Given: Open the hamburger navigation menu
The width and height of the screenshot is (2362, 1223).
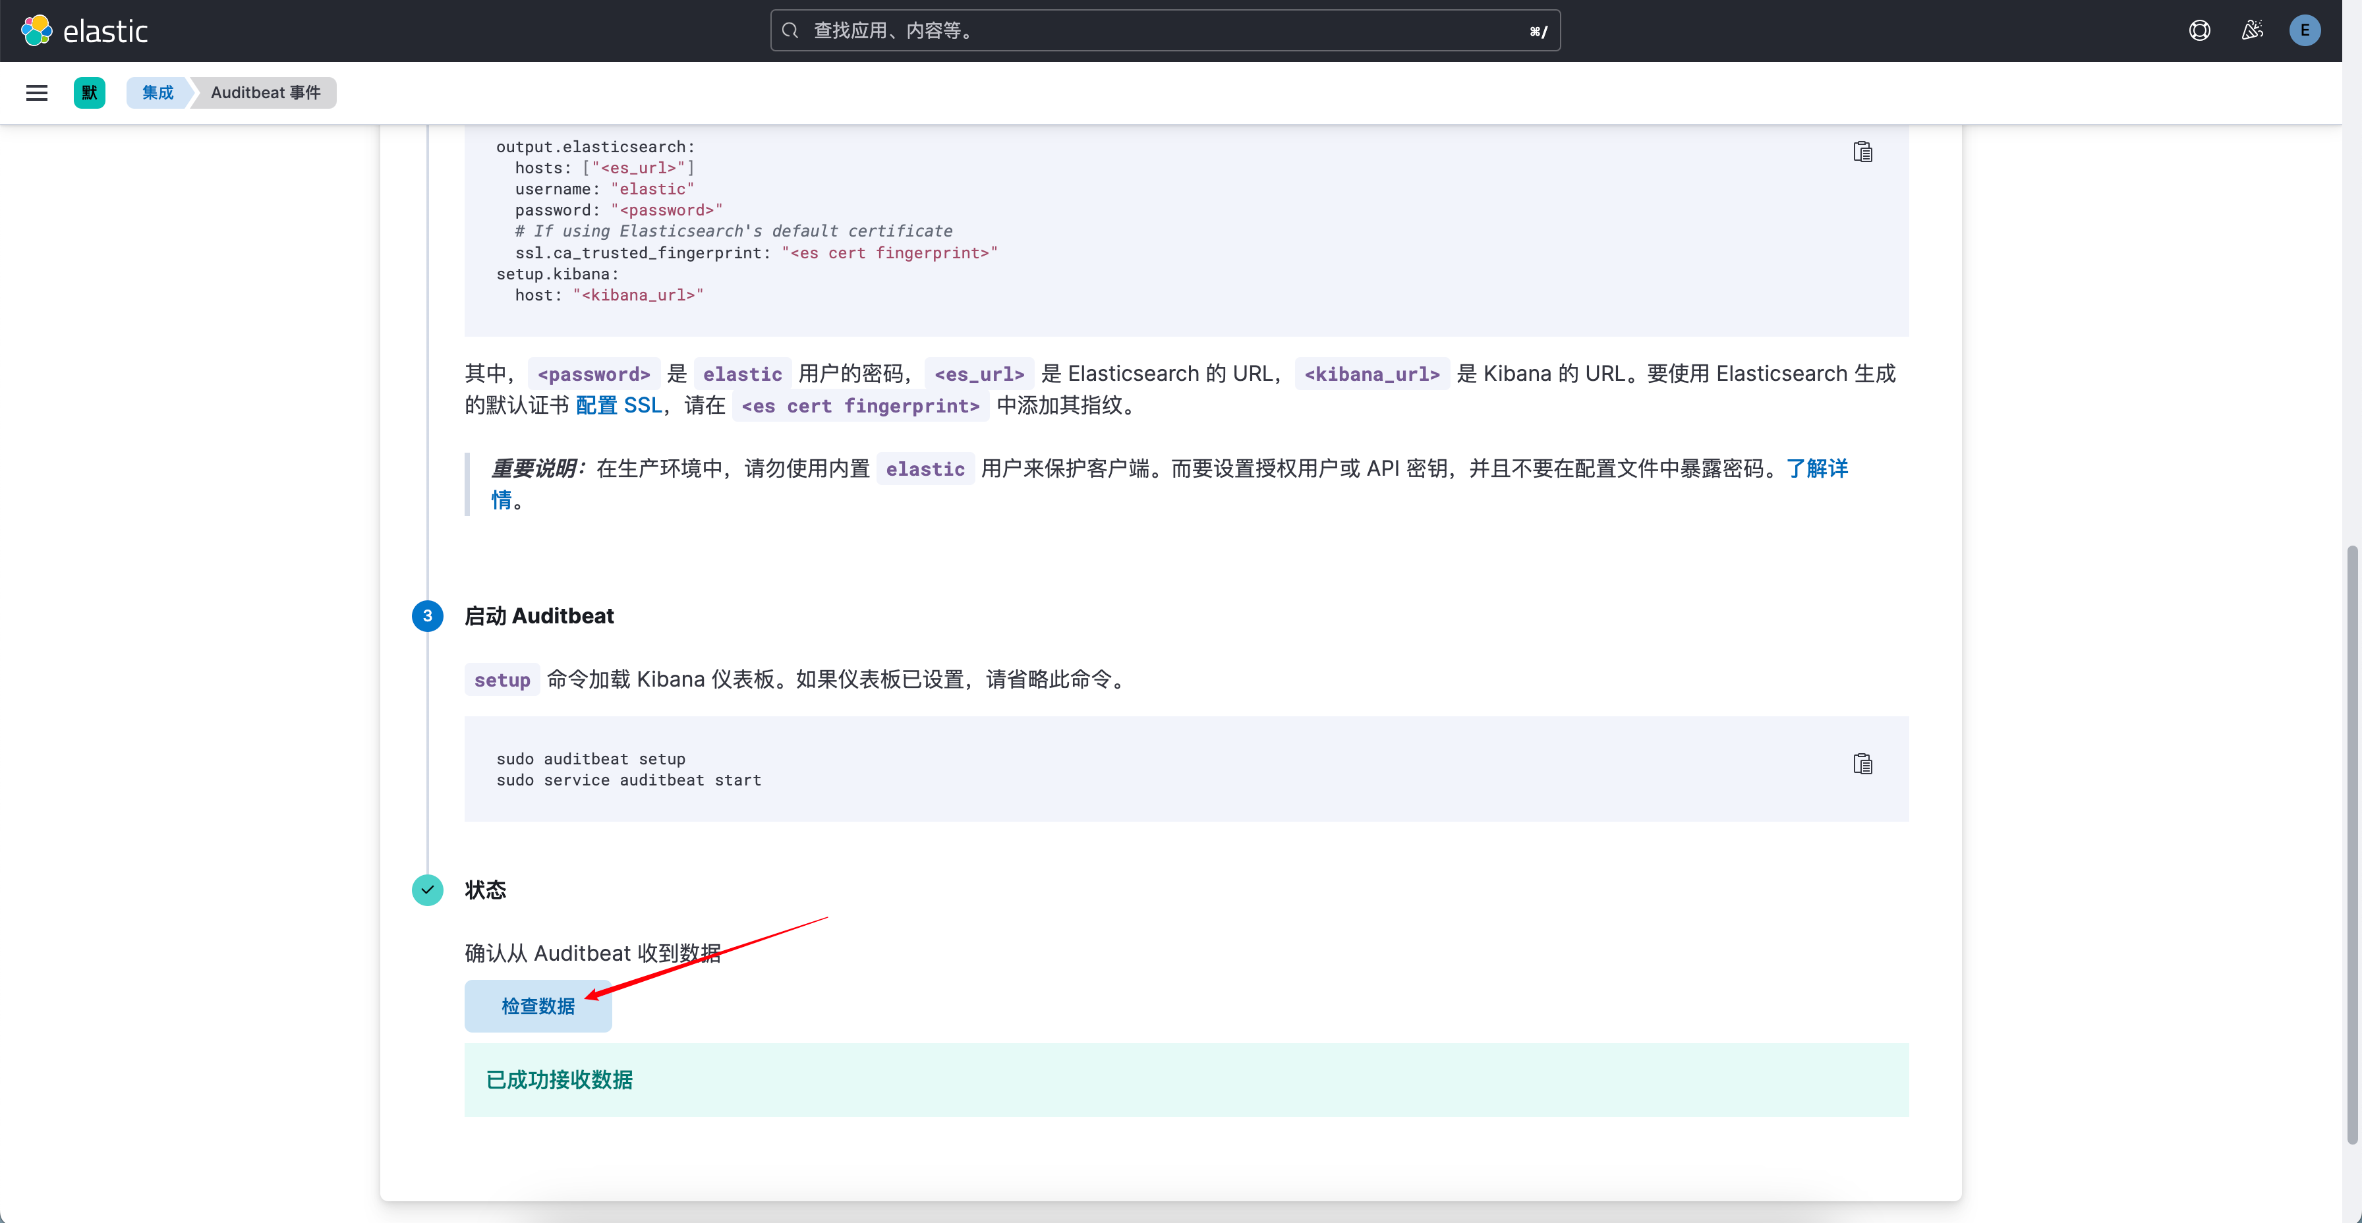Looking at the screenshot, I should (x=37, y=93).
